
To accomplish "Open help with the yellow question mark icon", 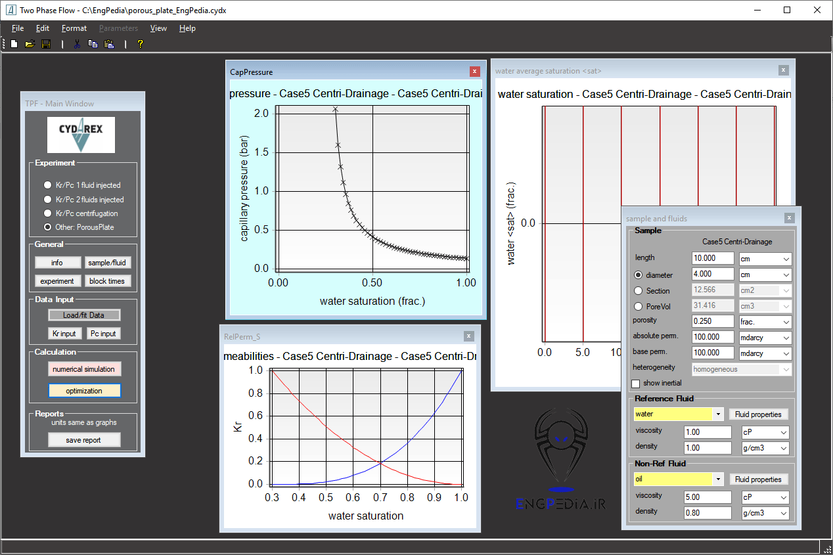I will coord(140,44).
